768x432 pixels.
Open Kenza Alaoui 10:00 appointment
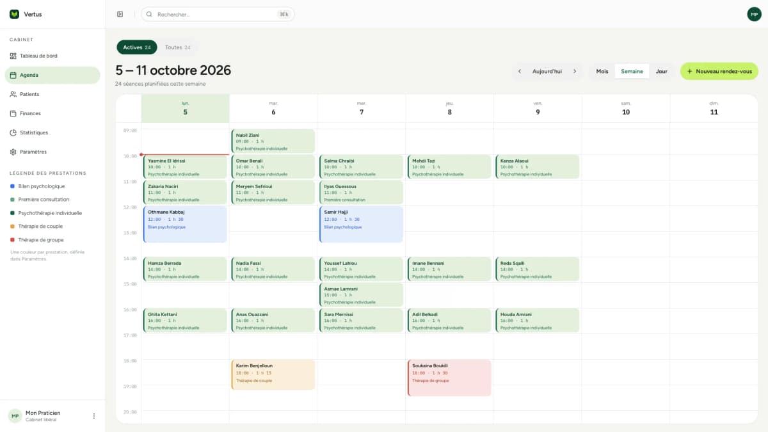[538, 167]
